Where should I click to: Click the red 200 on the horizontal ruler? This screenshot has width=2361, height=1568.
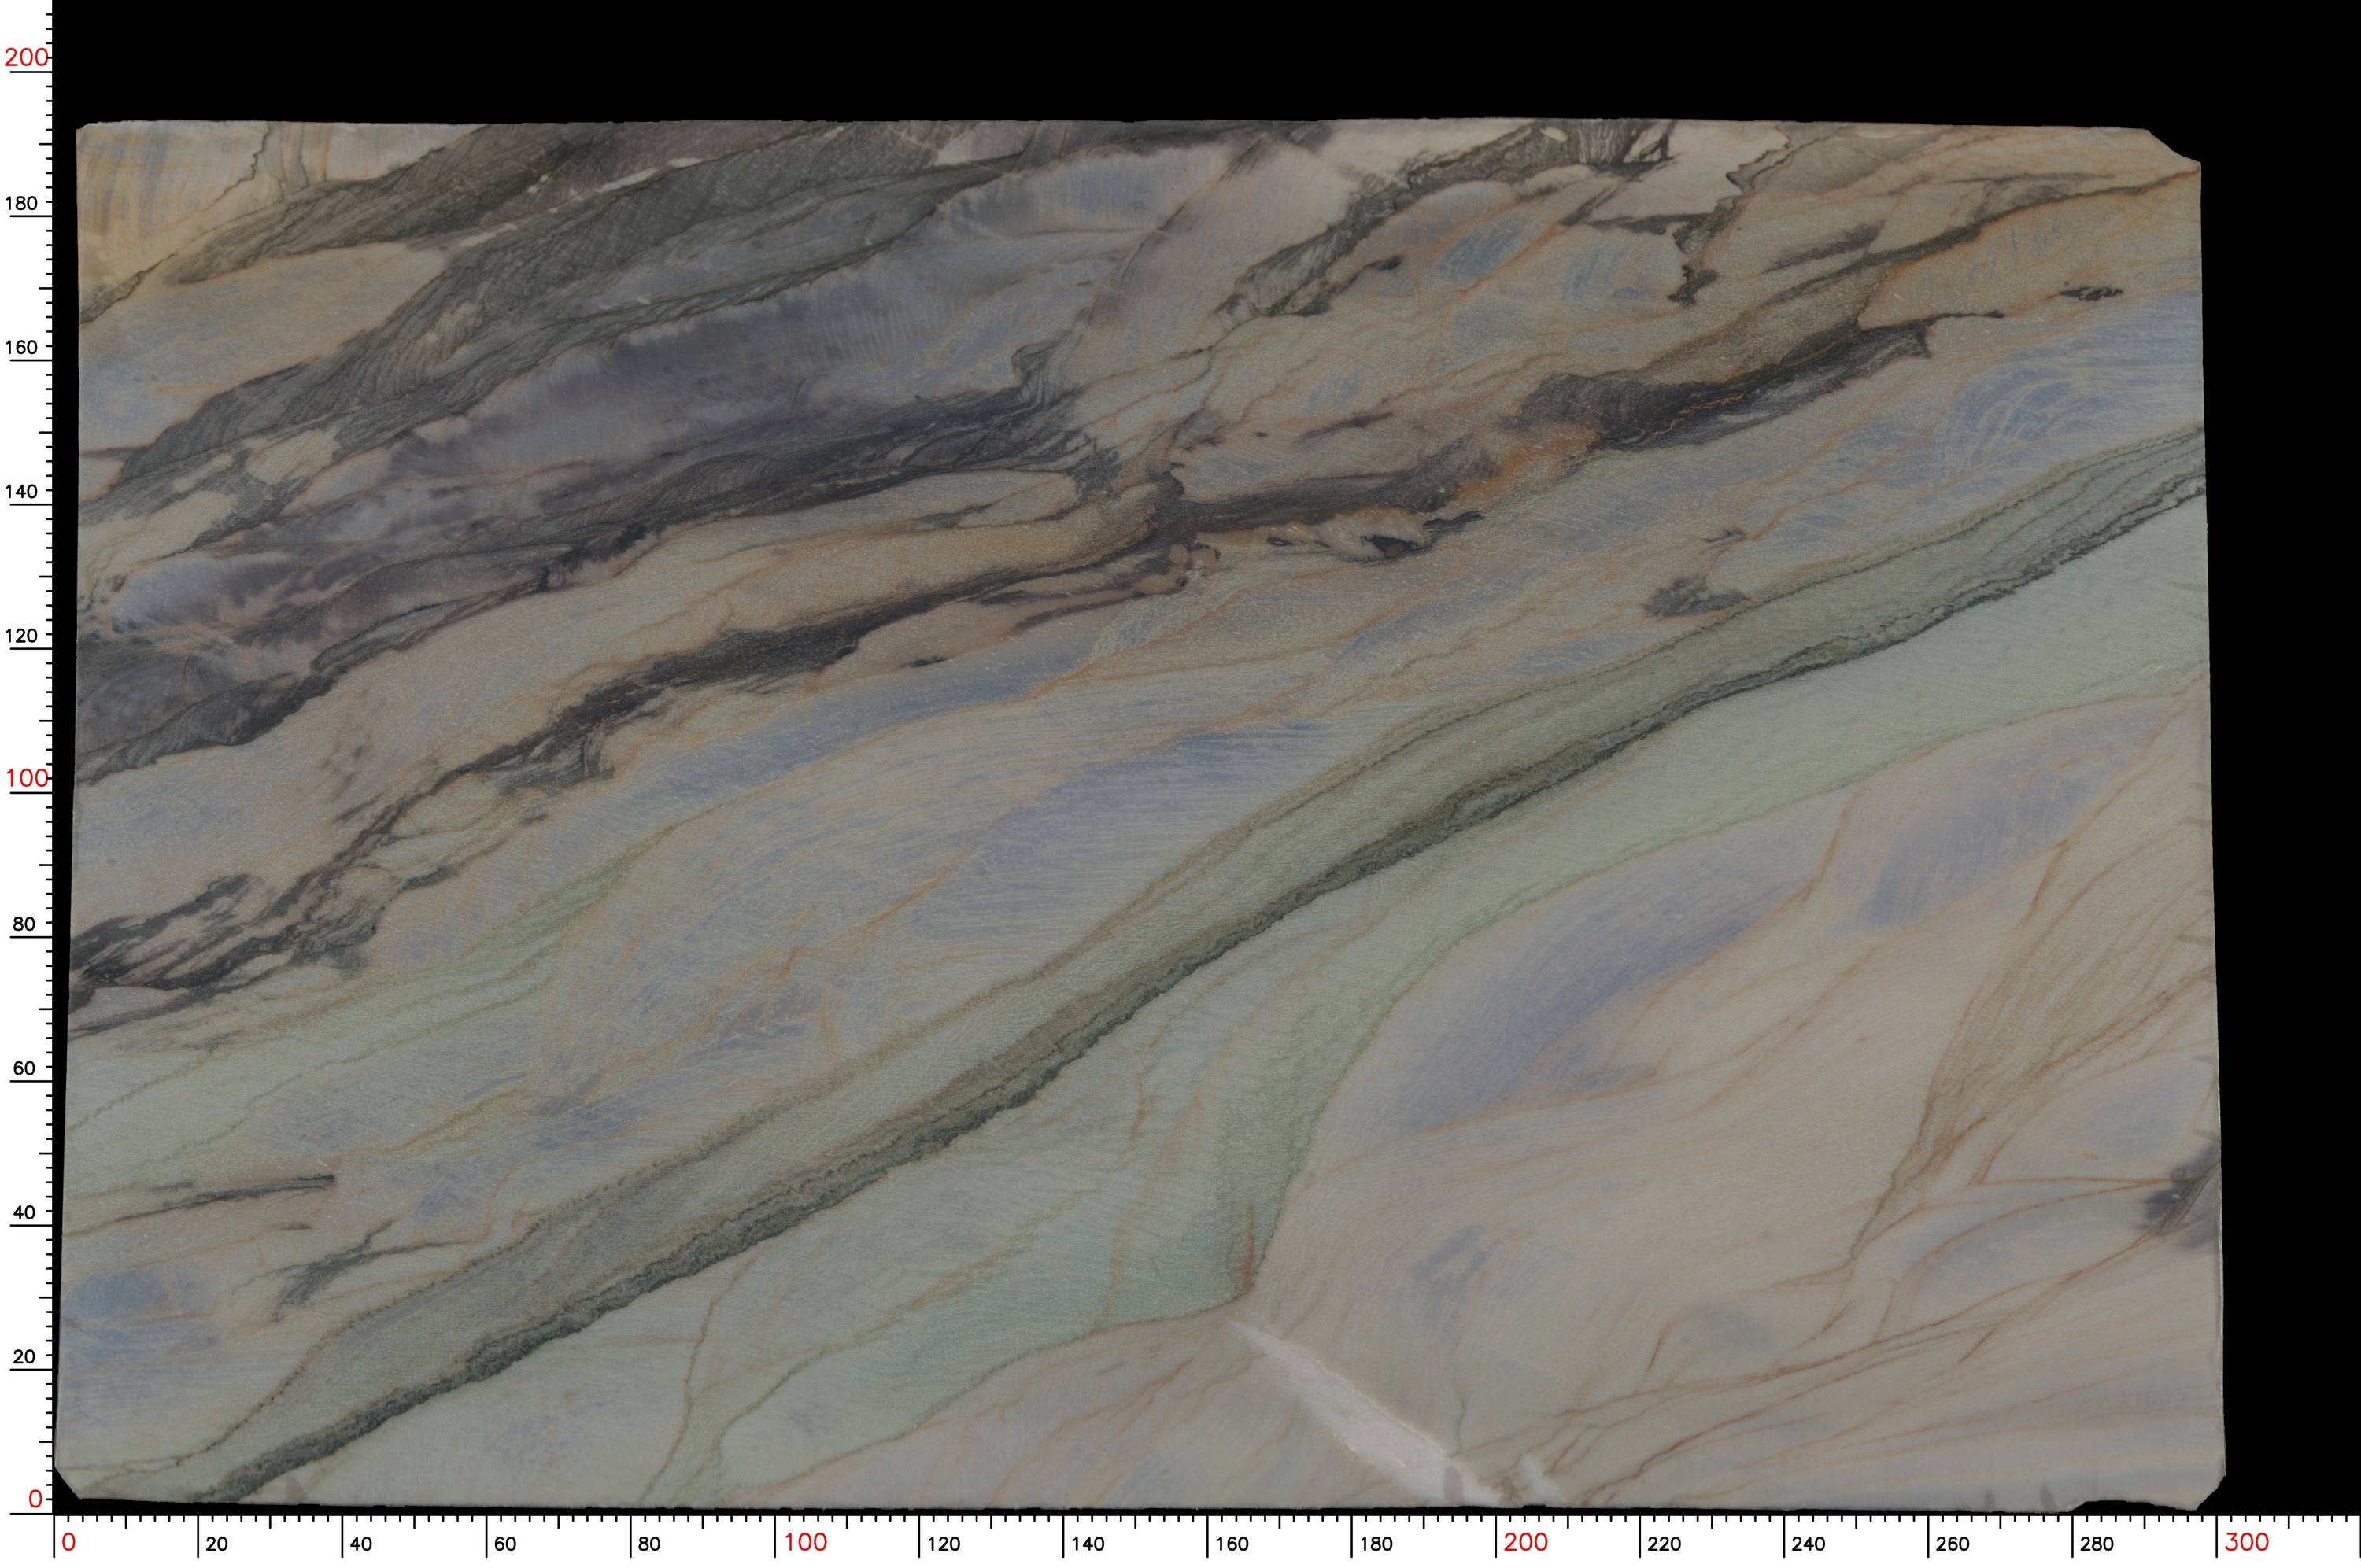point(1526,1542)
